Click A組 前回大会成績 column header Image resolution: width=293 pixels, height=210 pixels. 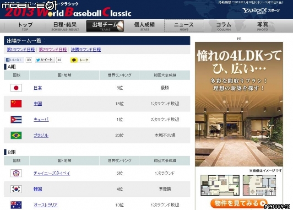click(165, 75)
